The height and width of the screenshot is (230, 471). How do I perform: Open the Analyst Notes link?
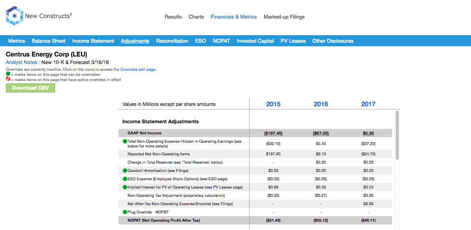pos(21,62)
